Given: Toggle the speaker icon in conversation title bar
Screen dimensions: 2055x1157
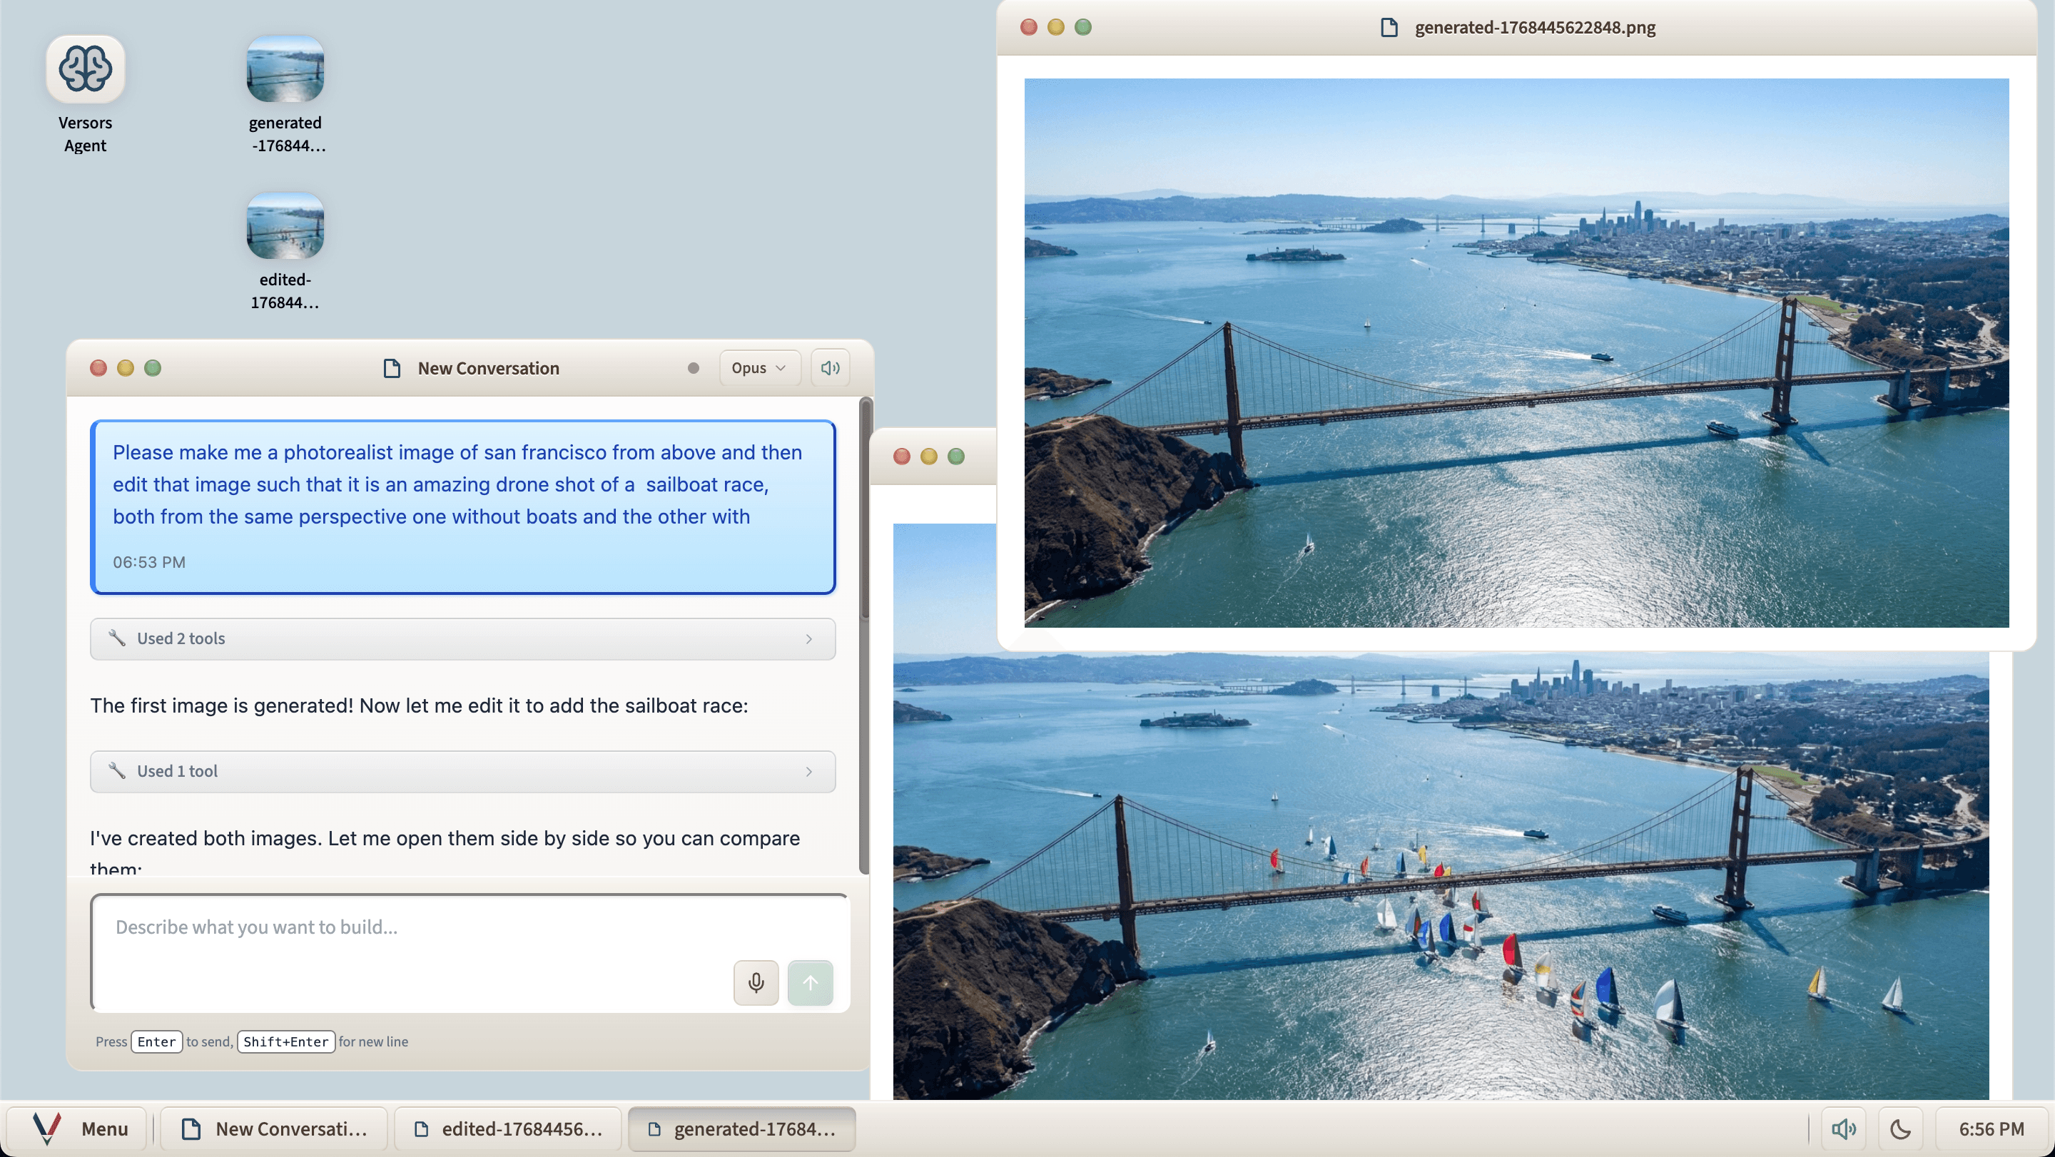Looking at the screenshot, I should 830,367.
